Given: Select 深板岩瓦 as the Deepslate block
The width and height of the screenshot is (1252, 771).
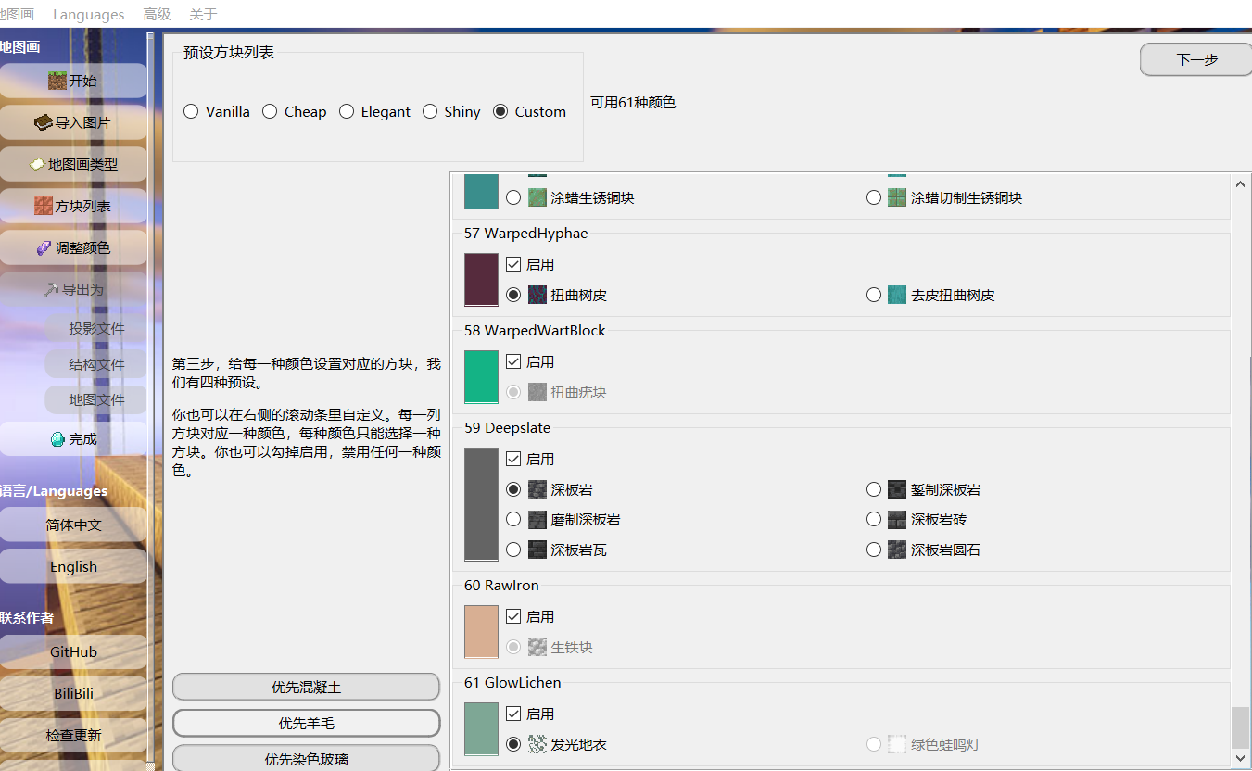Looking at the screenshot, I should [513, 549].
